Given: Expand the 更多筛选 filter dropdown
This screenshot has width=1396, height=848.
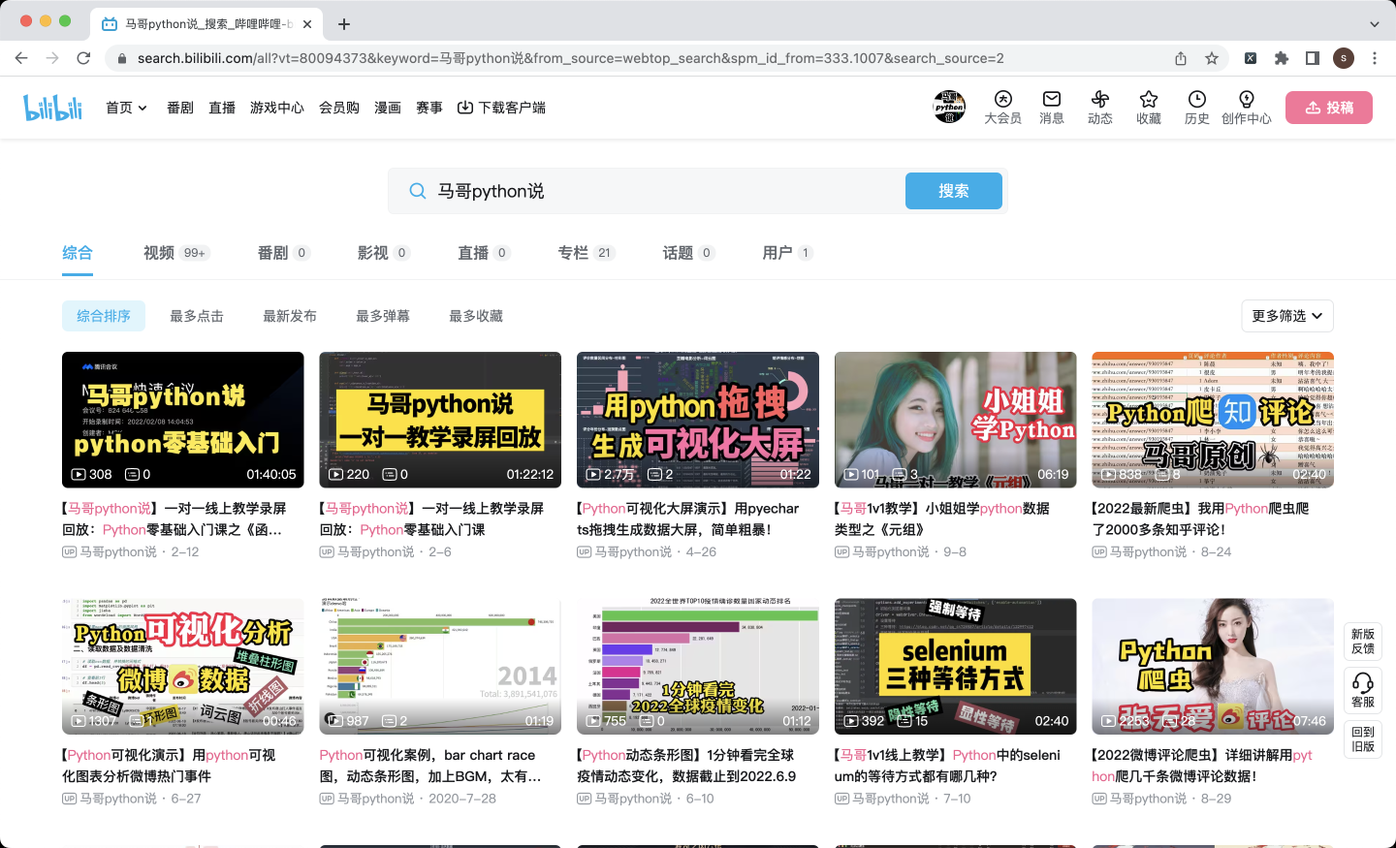Looking at the screenshot, I should (1287, 316).
